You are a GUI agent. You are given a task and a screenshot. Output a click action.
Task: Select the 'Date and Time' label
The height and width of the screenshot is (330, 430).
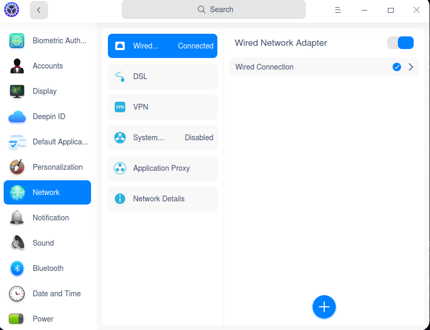[x=57, y=294]
